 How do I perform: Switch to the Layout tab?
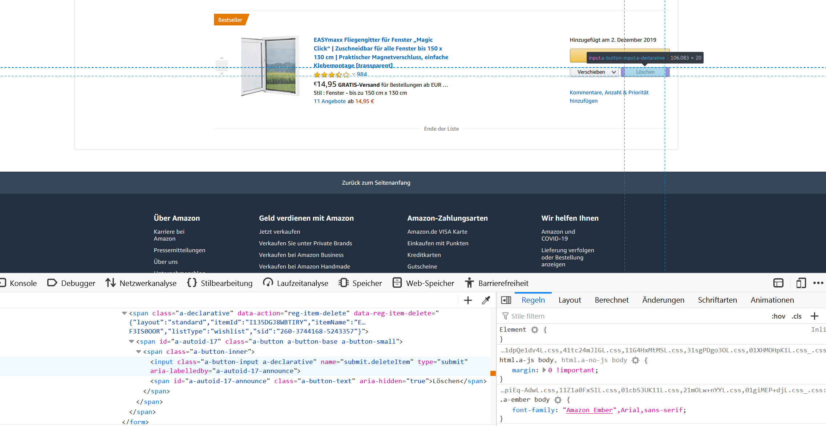click(x=570, y=300)
